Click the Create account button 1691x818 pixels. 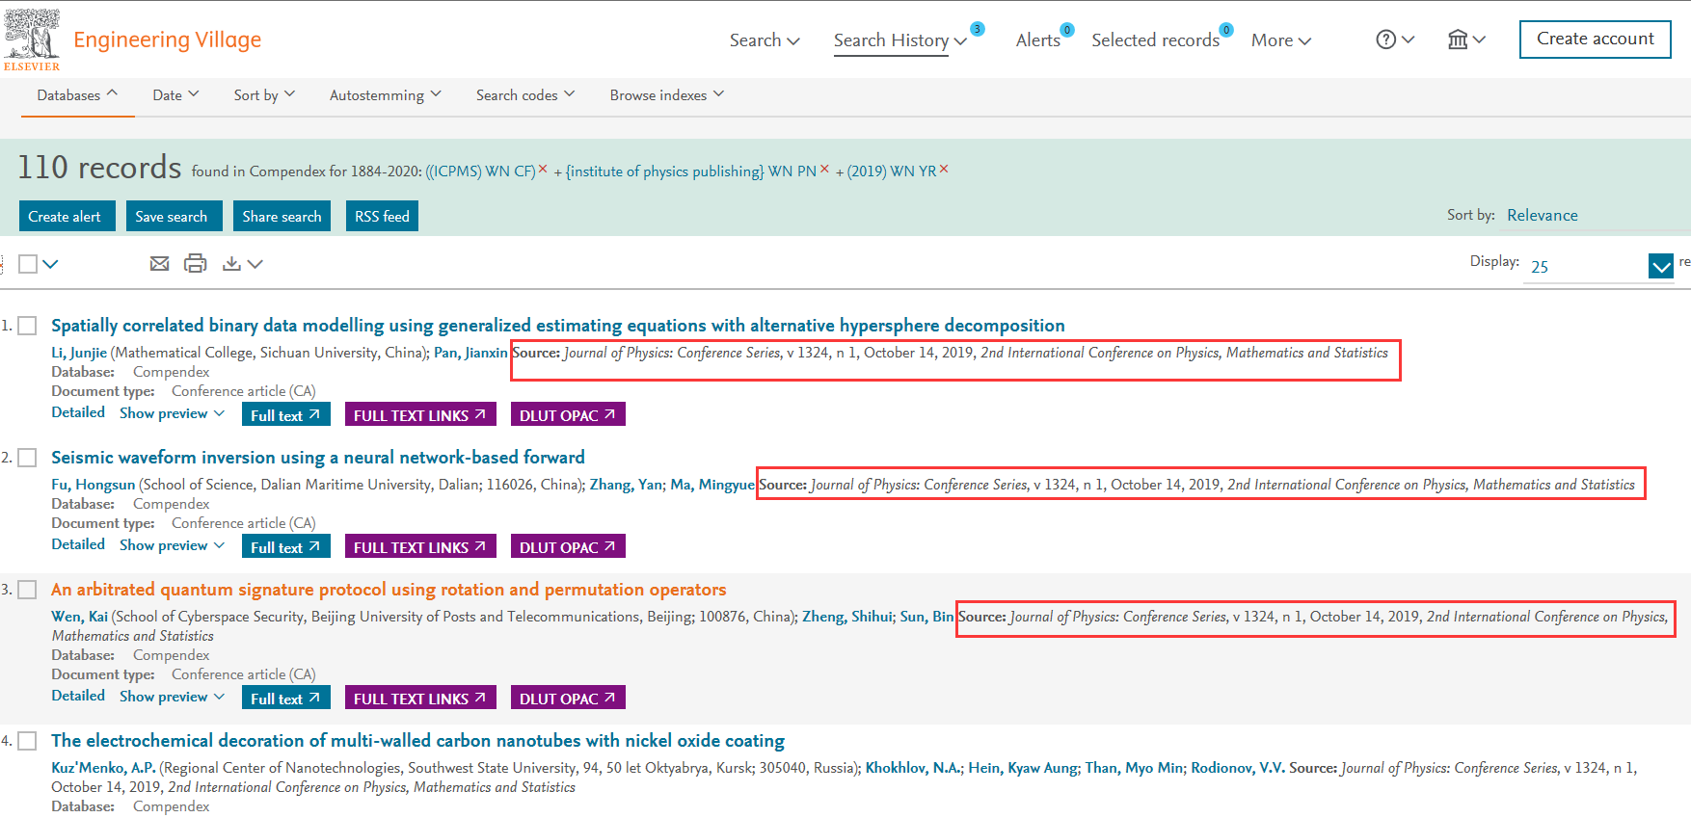pos(1595,40)
